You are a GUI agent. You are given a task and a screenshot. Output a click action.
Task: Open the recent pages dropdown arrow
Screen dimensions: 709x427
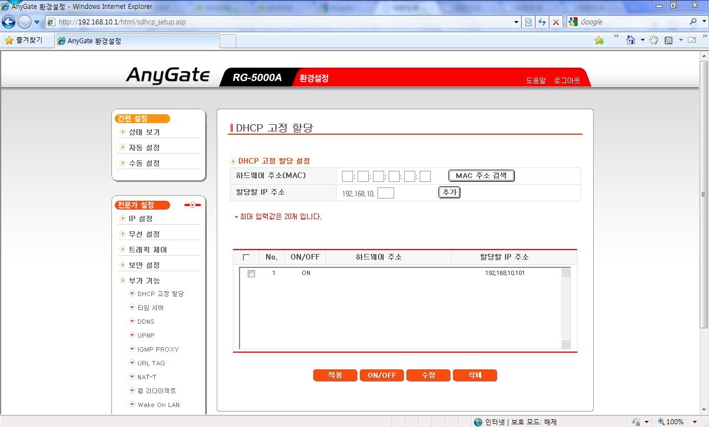point(37,22)
